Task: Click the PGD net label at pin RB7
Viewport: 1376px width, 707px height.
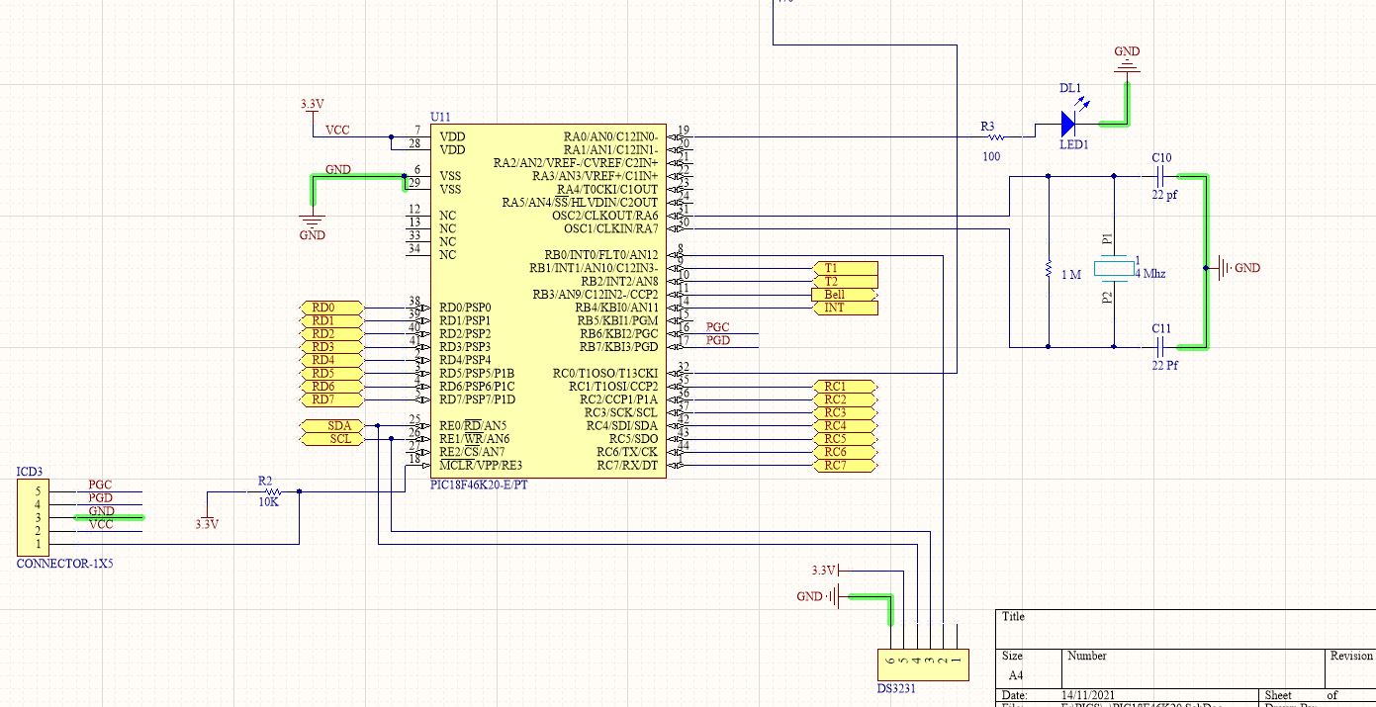Action: coord(718,341)
